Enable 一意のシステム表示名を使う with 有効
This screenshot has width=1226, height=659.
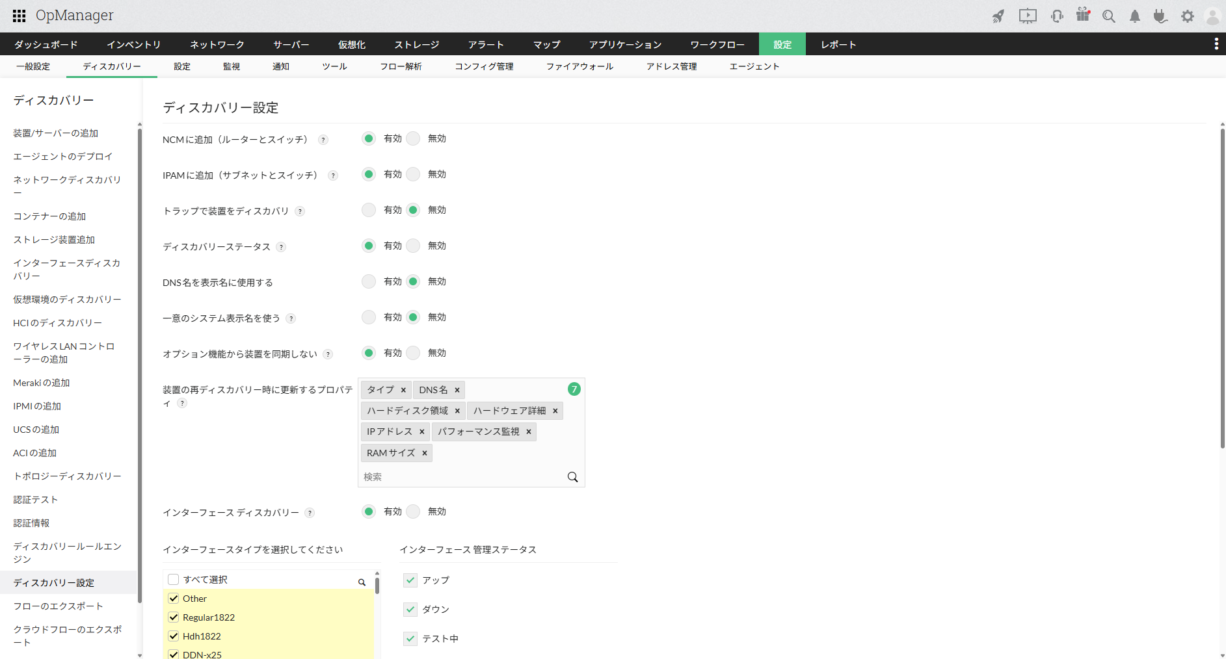click(369, 317)
